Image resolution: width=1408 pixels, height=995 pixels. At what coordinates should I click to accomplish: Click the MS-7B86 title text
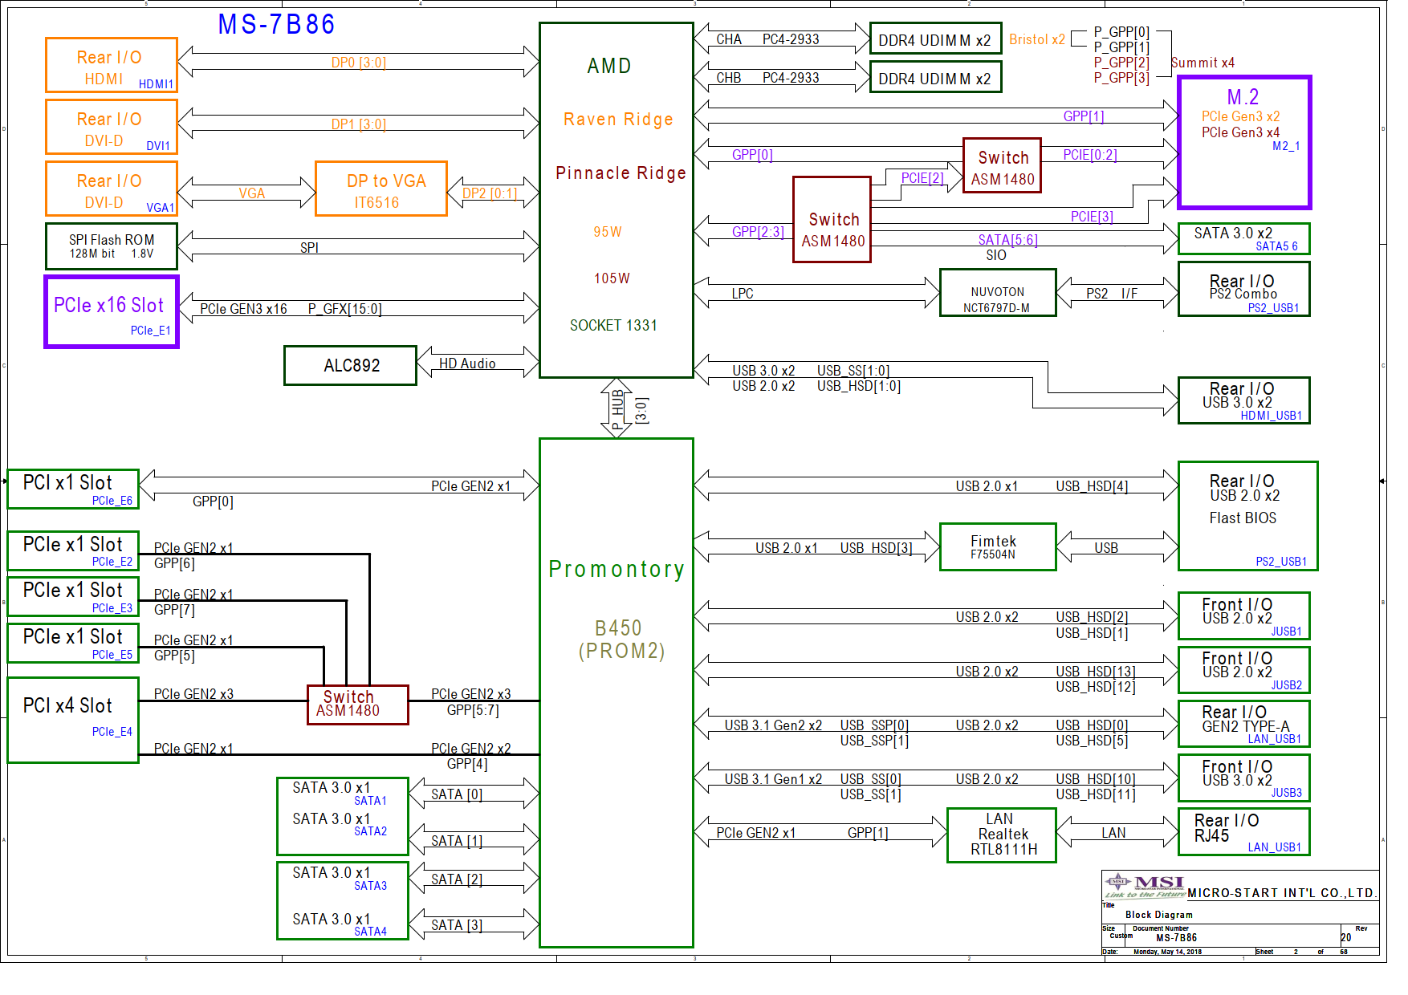276,25
